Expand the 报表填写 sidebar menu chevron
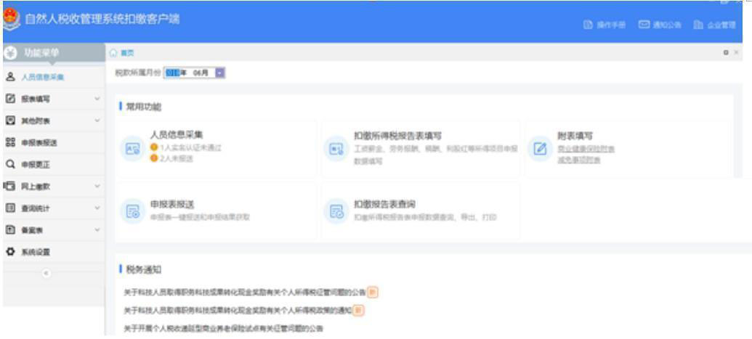752x339 pixels. click(97, 99)
